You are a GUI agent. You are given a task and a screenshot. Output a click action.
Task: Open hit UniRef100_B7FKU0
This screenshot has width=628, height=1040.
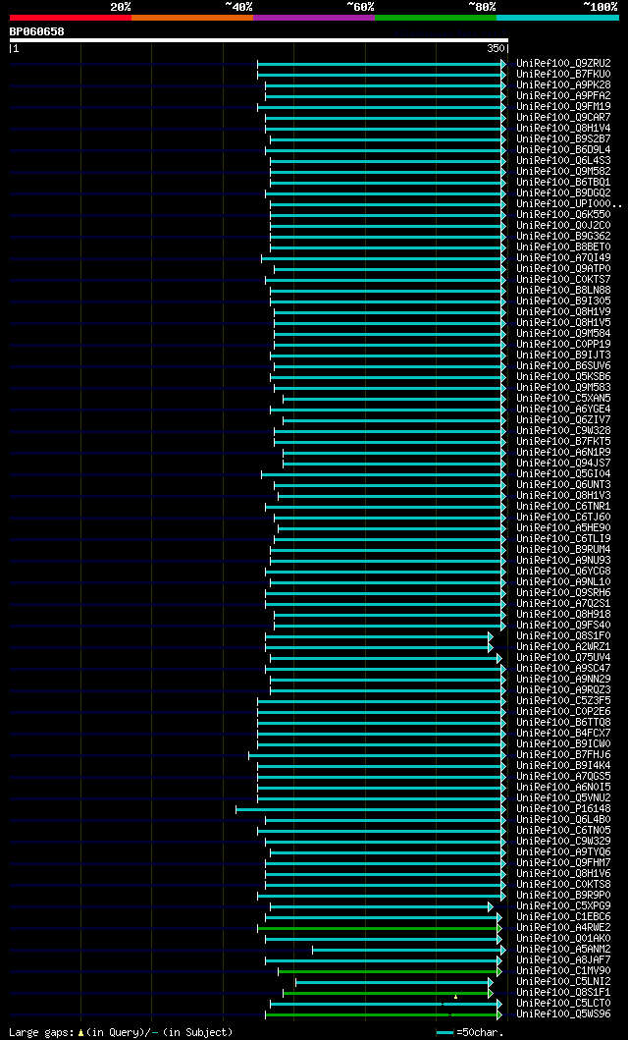point(564,75)
